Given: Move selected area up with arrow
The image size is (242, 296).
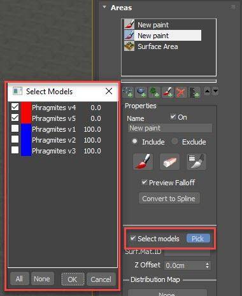Looking at the screenshot, I should [x=208, y=92].
